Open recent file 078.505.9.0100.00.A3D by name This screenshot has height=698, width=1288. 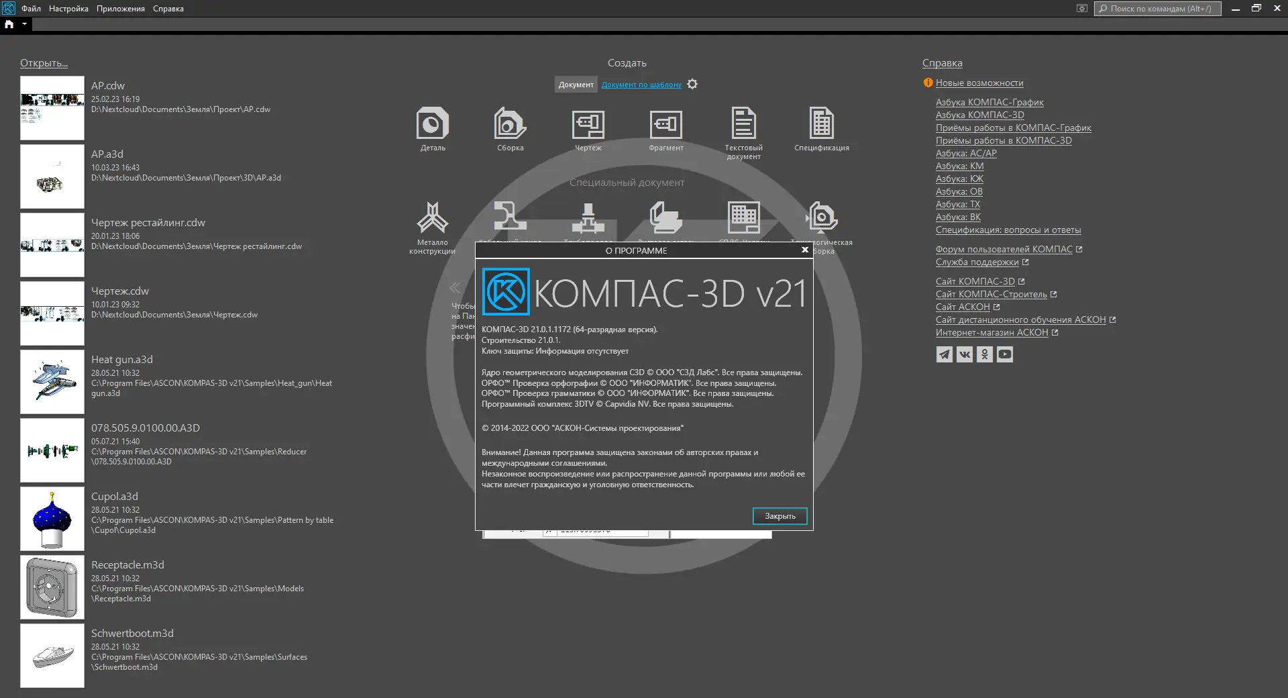146,428
